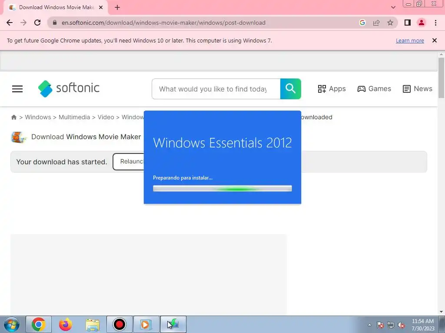Go to the Softonic home logo

pyautogui.click(x=69, y=88)
